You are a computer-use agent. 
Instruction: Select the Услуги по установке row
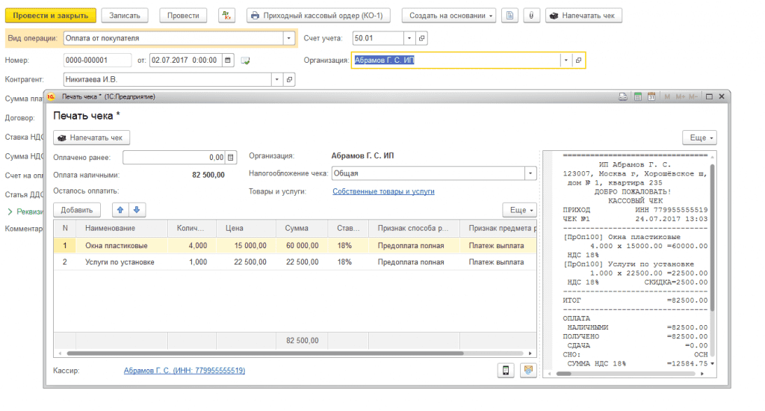120,262
